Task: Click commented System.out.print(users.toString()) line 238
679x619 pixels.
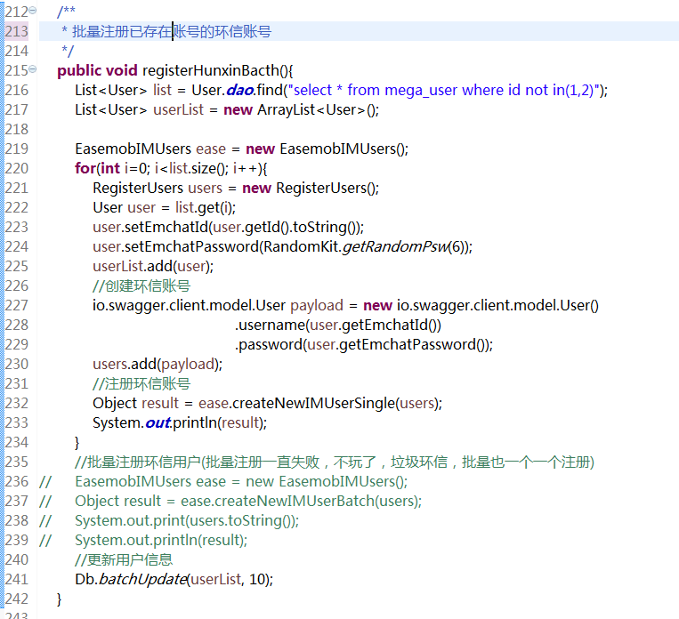Action: [187, 521]
